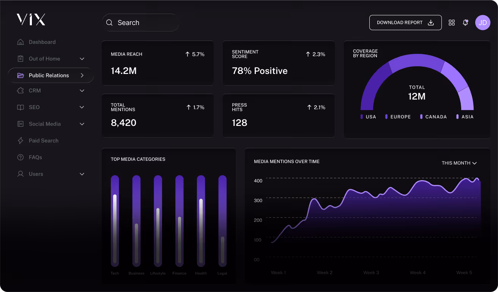Click the Health category bar
This screenshot has height=292, width=498.
[x=201, y=221]
